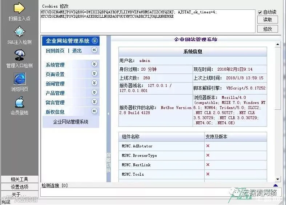The width and height of the screenshot is (286, 205).
Task: Click the 现在时间 value 2018年2月1日9:14
Action: [235, 69]
